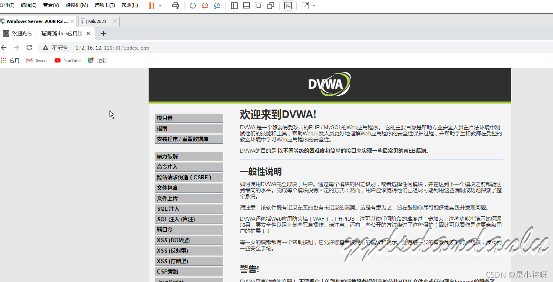Open the 虚拟机(M) menu
This screenshot has height=282, width=553.
click(77, 5)
